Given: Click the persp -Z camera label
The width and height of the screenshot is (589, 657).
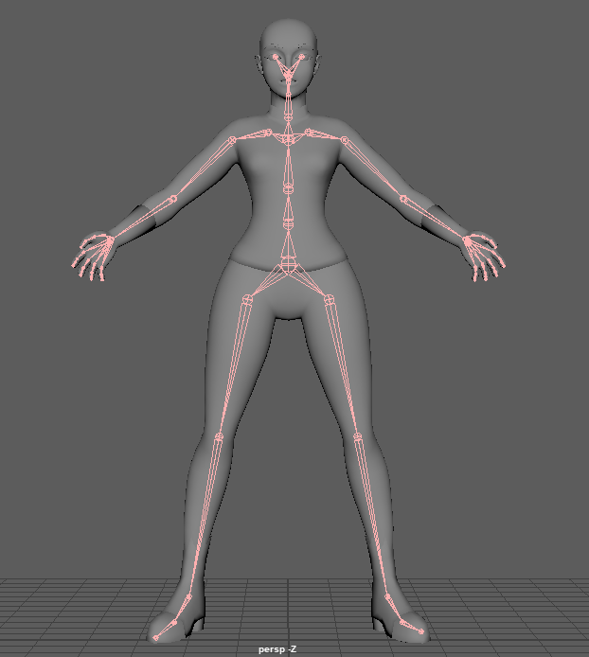Looking at the screenshot, I should (x=277, y=649).
